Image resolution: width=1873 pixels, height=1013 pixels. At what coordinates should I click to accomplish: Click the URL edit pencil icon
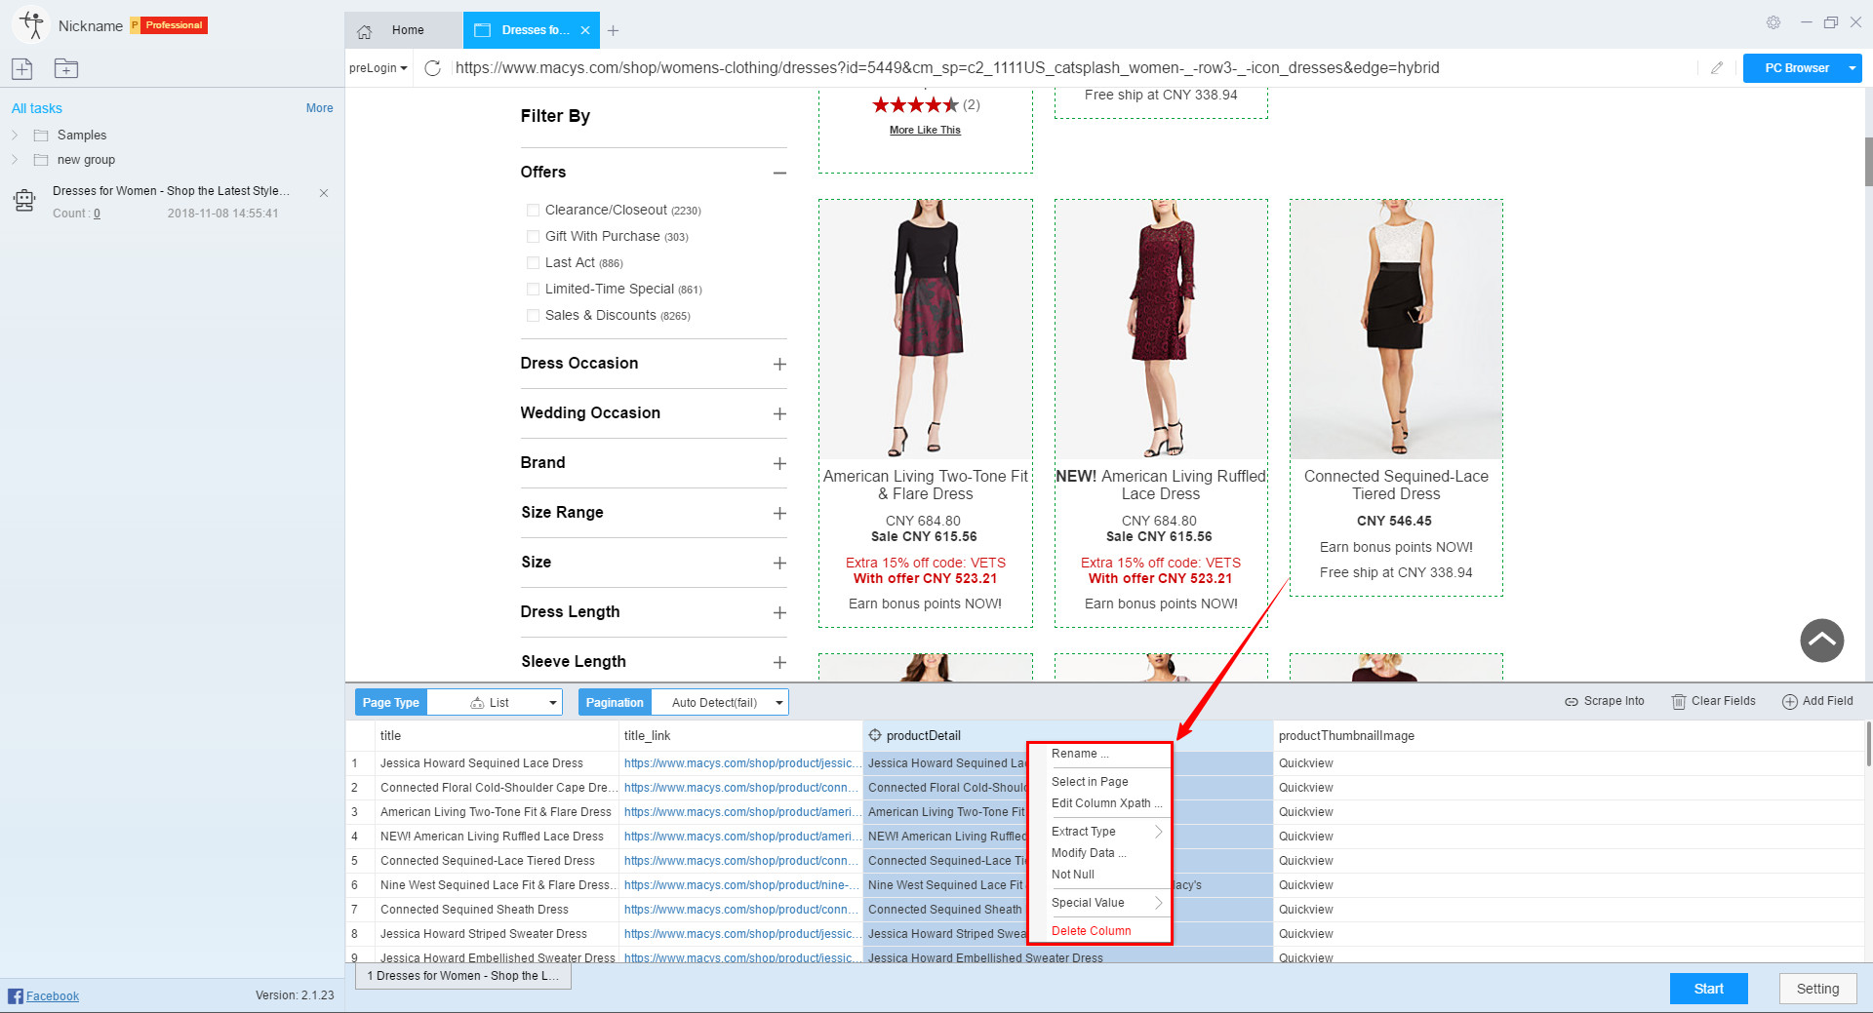tap(1717, 68)
